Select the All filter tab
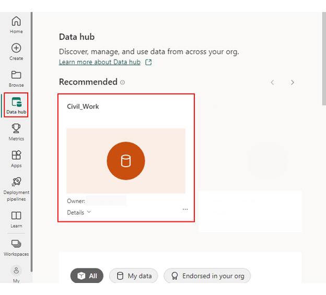Screen dimensions: 326x295 tap(87, 276)
